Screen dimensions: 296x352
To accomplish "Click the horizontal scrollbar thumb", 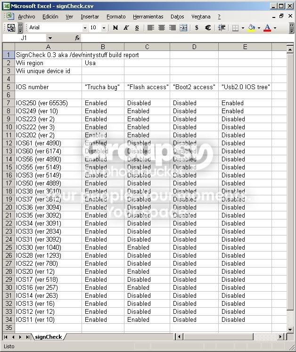I will coord(218,337).
